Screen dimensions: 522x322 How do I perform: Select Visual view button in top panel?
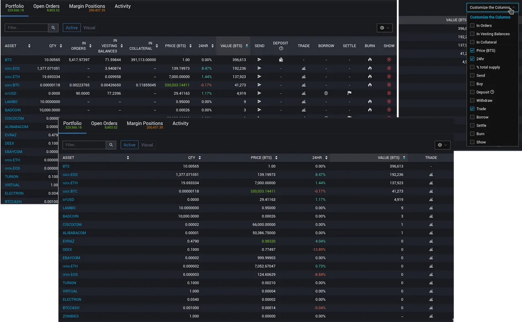[x=89, y=28]
